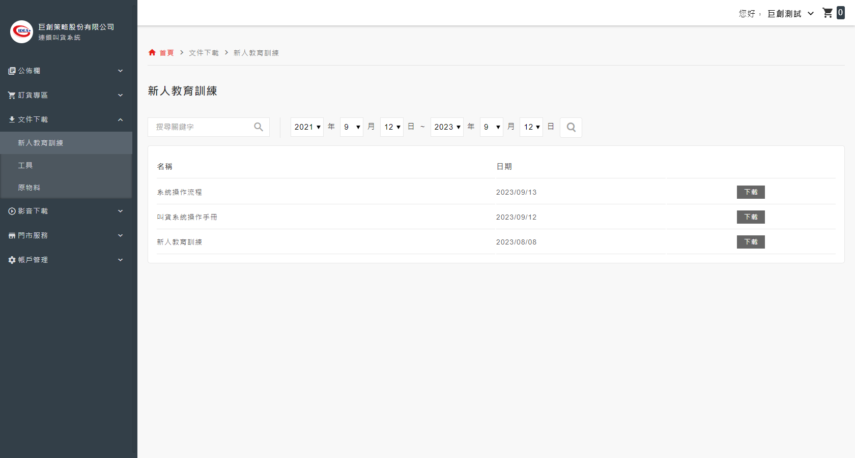Viewport: 855px width, 458px height.
Task: Expand the 公佈欄 menu chevron
Action: (121, 71)
